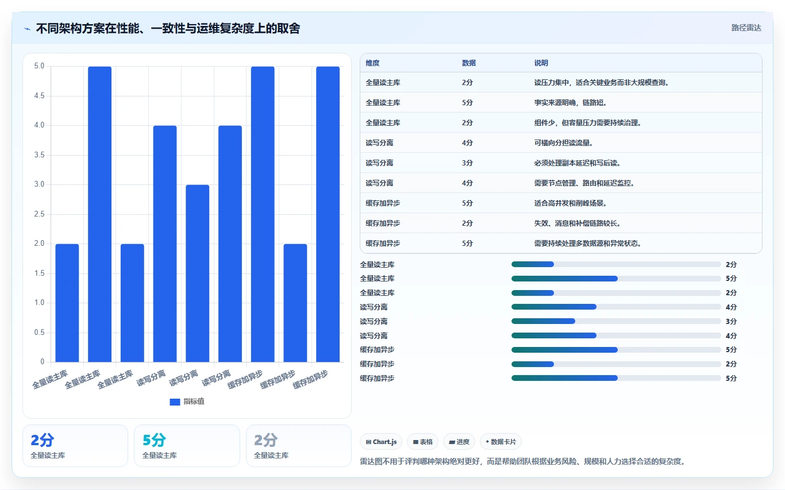785x490 pixels.
Task: Open the dark blue 2分 data card
Action: pyautogui.click(x=75, y=446)
